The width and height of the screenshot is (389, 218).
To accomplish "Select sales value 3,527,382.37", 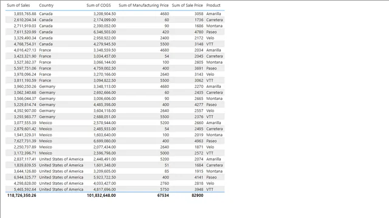I will [x=25, y=62].
